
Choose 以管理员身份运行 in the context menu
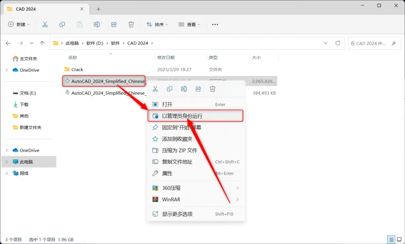[195, 116]
